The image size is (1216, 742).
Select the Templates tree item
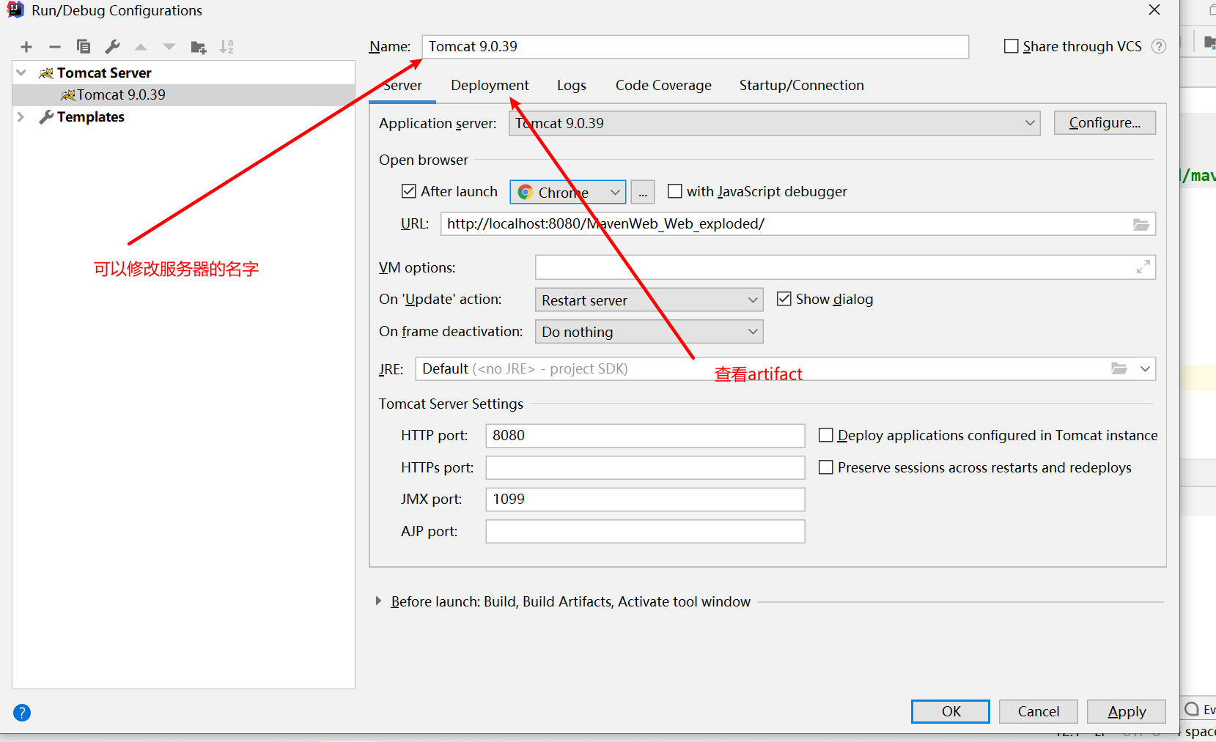click(91, 116)
